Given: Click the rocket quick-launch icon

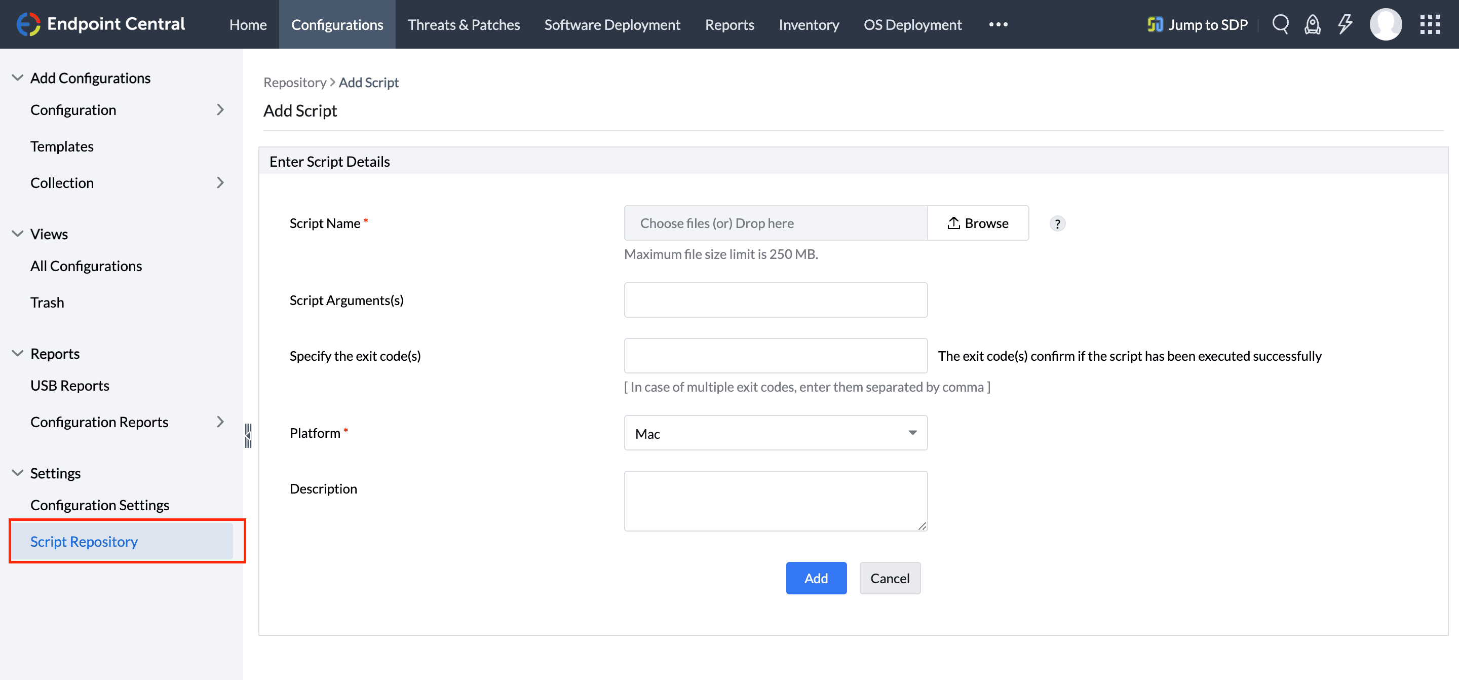Looking at the screenshot, I should [1312, 24].
